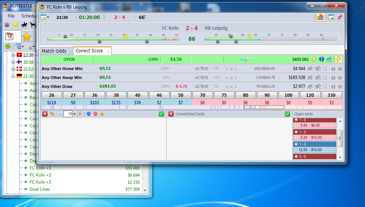
Task: Open tools icon for Any Other Away Win
Action: pos(318,78)
